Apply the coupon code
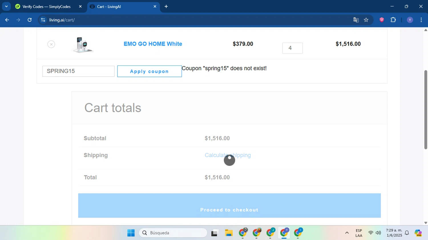This screenshot has width=428, height=240. click(x=149, y=71)
